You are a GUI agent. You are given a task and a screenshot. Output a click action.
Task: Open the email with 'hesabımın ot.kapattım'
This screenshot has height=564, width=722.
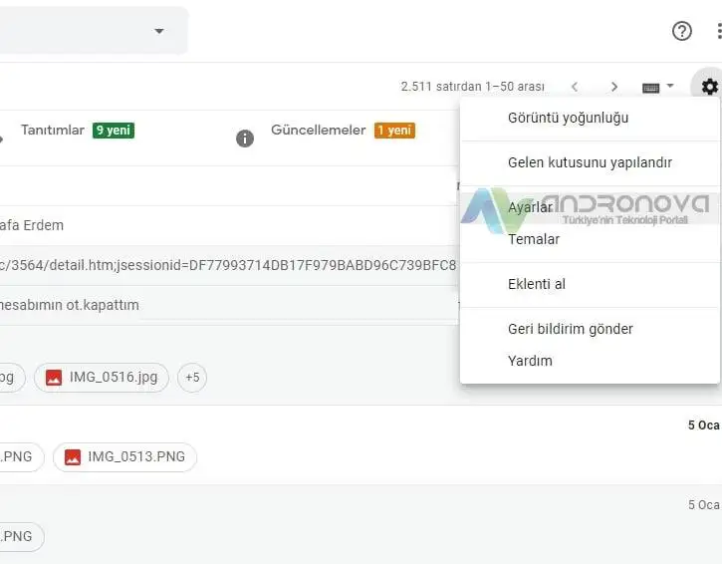point(229,305)
